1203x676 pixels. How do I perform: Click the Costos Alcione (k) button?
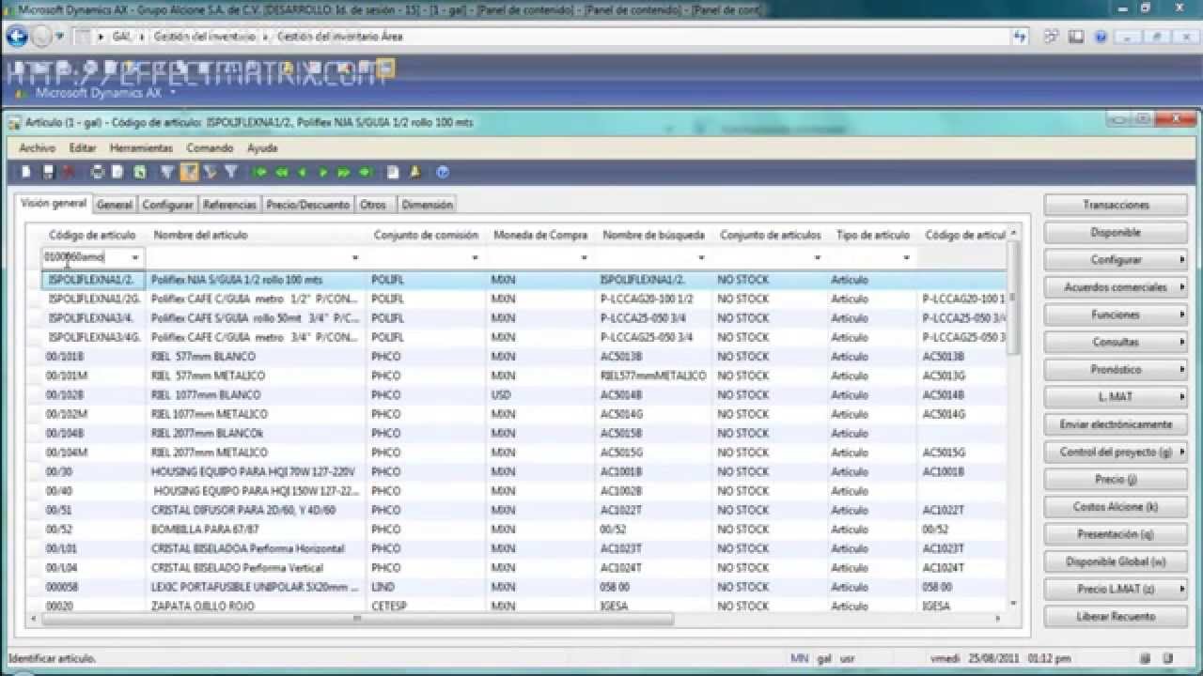1116,507
